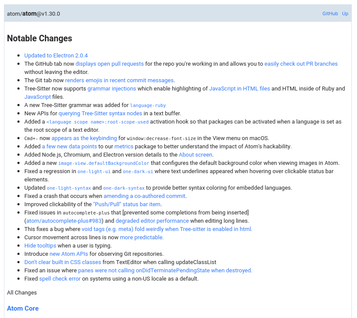Open the 'one-dark-syntax' link

coord(124,188)
